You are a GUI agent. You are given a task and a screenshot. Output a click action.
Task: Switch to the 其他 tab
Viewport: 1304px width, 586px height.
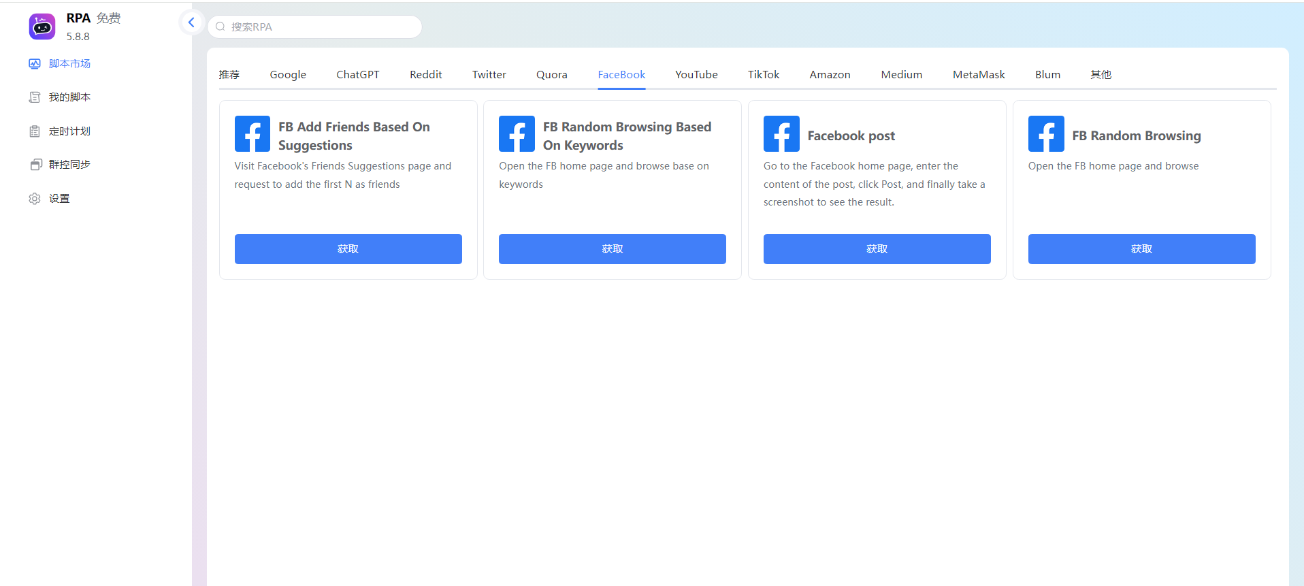click(x=1101, y=74)
